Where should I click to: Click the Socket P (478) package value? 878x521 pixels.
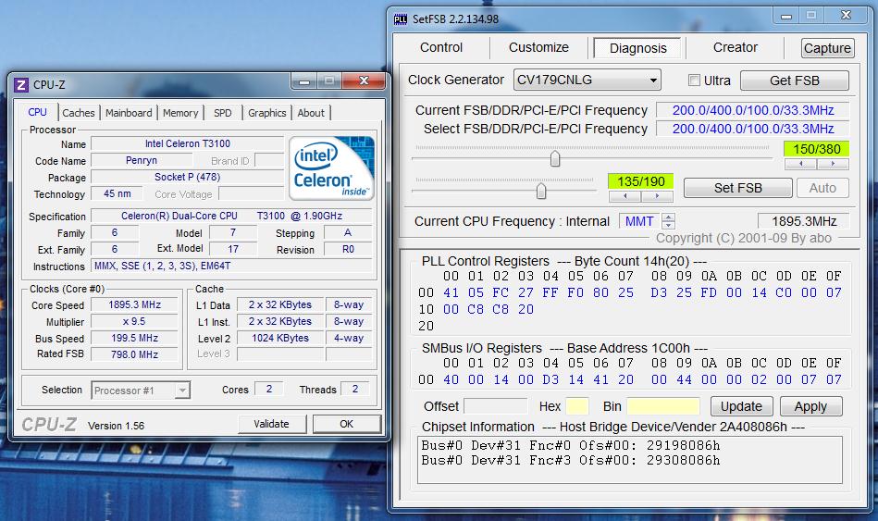(188, 177)
